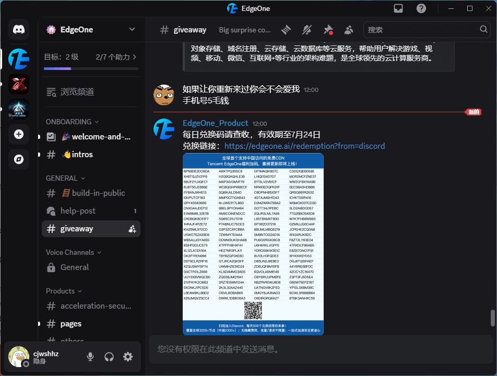
Task: Click the 目标: 2 级 boost goal text
Action: pyautogui.click(x=61, y=57)
